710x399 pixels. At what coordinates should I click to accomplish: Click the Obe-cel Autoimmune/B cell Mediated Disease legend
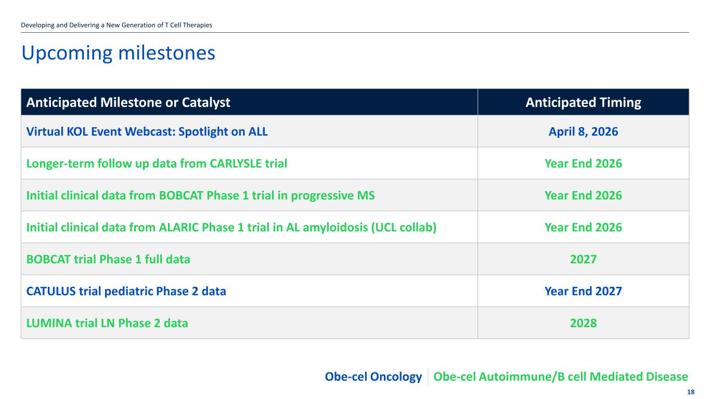point(560,377)
